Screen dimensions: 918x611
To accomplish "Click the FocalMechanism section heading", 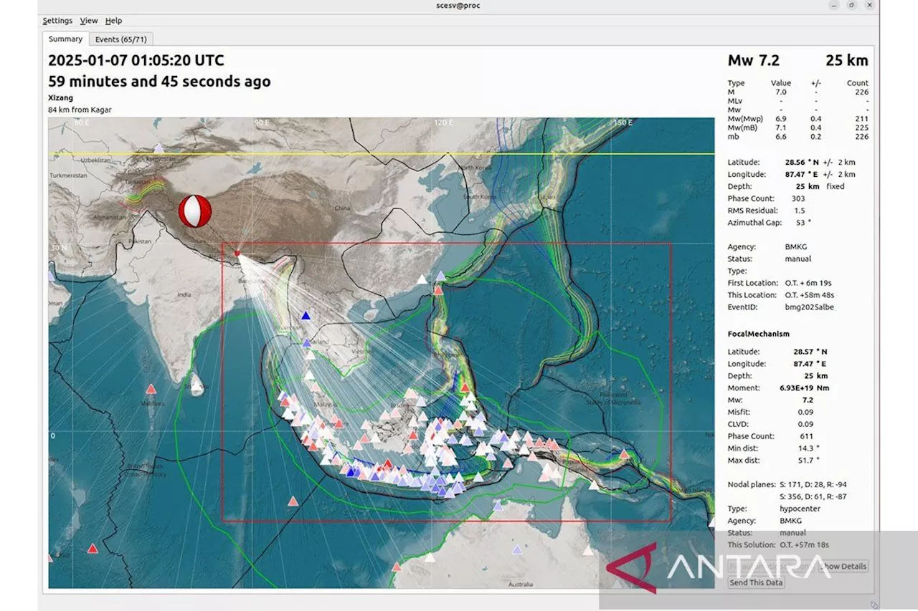I will 758,334.
